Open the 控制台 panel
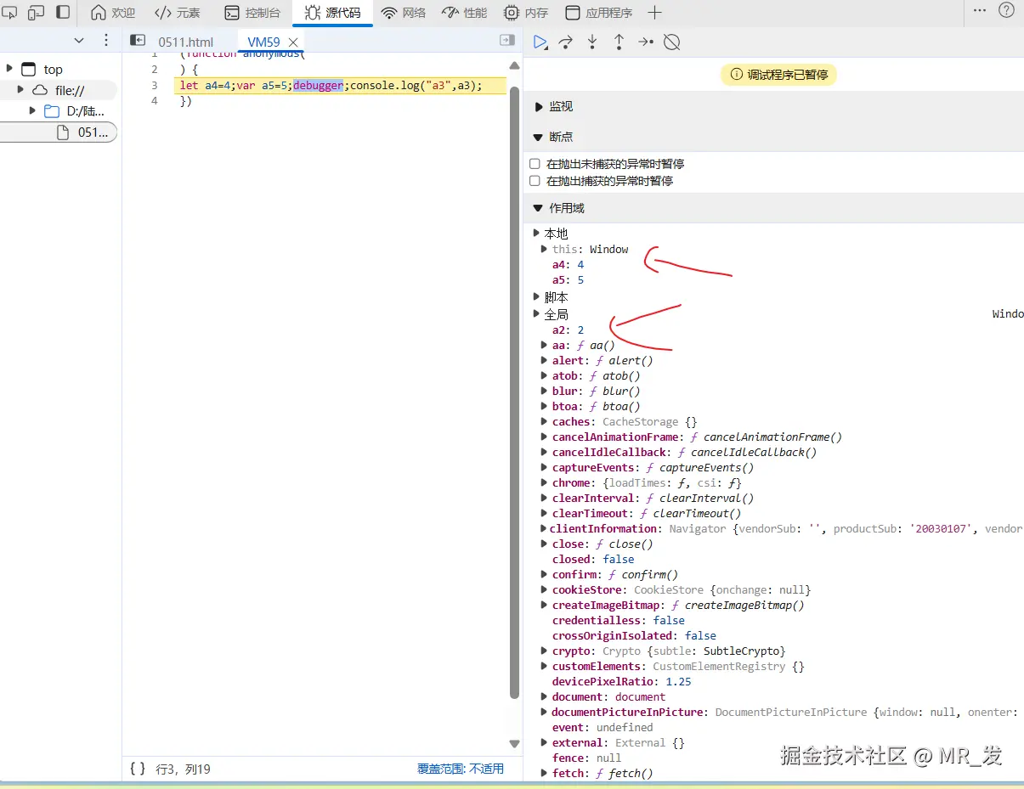 pos(253,12)
